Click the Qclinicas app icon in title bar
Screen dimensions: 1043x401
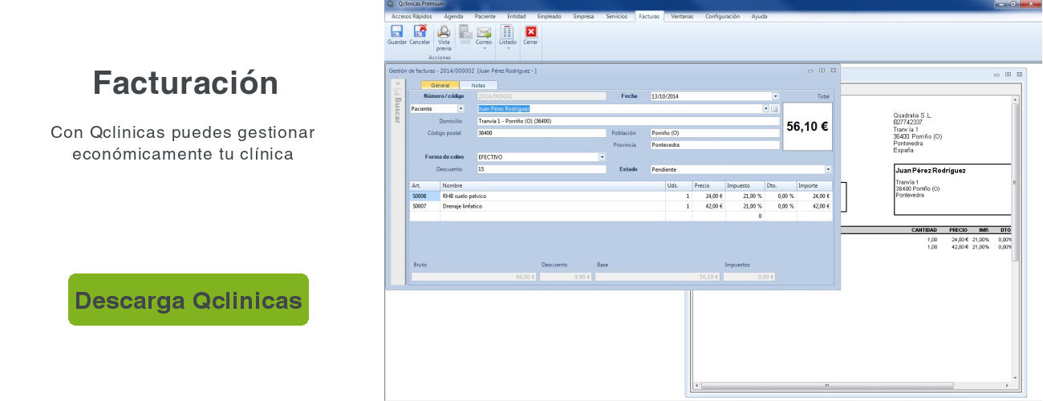click(390, 3)
